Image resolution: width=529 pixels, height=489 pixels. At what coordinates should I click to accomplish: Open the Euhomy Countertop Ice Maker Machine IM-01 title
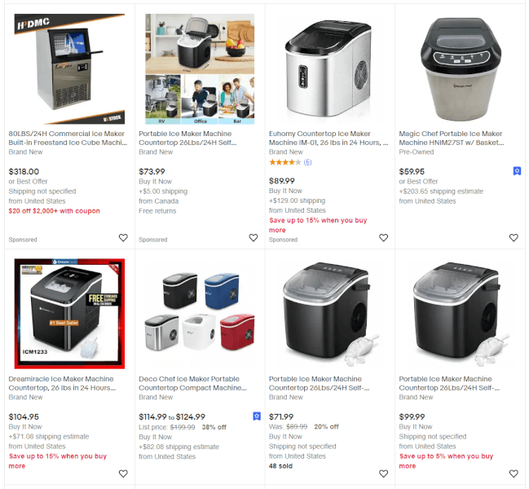(328, 138)
